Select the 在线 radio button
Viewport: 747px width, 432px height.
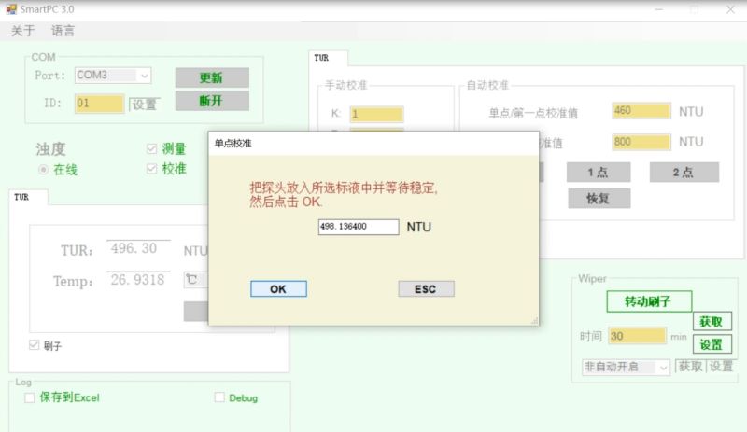[43, 170]
